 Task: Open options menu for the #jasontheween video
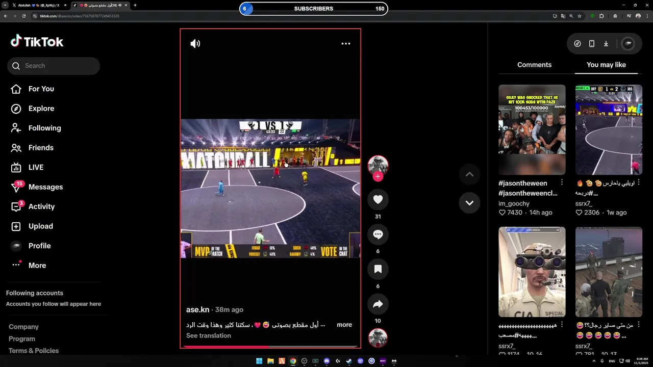(x=562, y=182)
